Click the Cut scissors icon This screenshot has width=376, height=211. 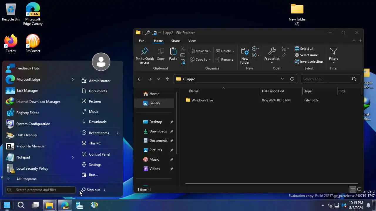click(x=183, y=49)
